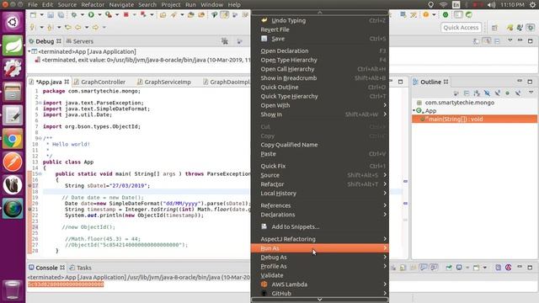The image size is (539, 303).
Task: Click the Open Perspective icon
Action: coord(494,28)
